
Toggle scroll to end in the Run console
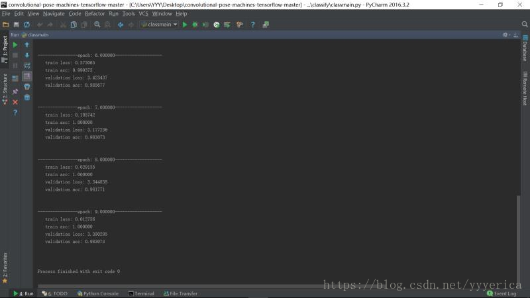click(27, 76)
